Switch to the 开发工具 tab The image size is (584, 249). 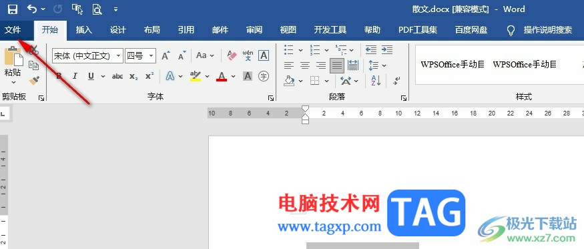coord(330,30)
